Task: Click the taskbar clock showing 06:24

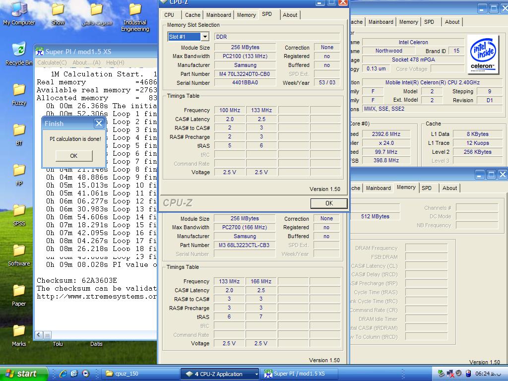Action: tap(488, 374)
